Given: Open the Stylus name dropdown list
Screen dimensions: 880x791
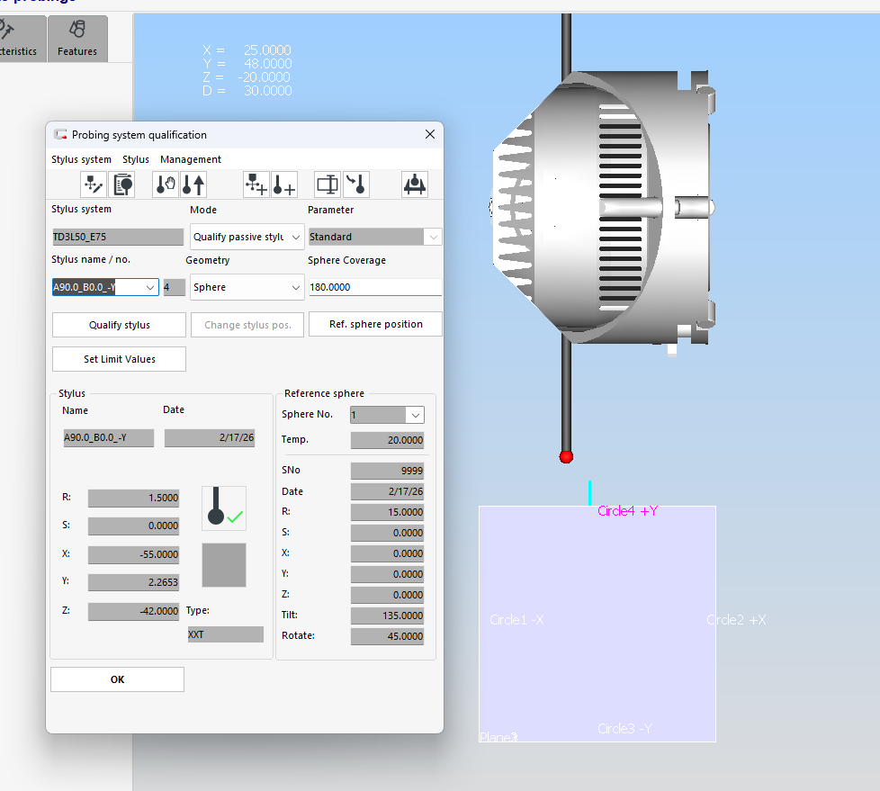Looking at the screenshot, I should click(x=150, y=287).
